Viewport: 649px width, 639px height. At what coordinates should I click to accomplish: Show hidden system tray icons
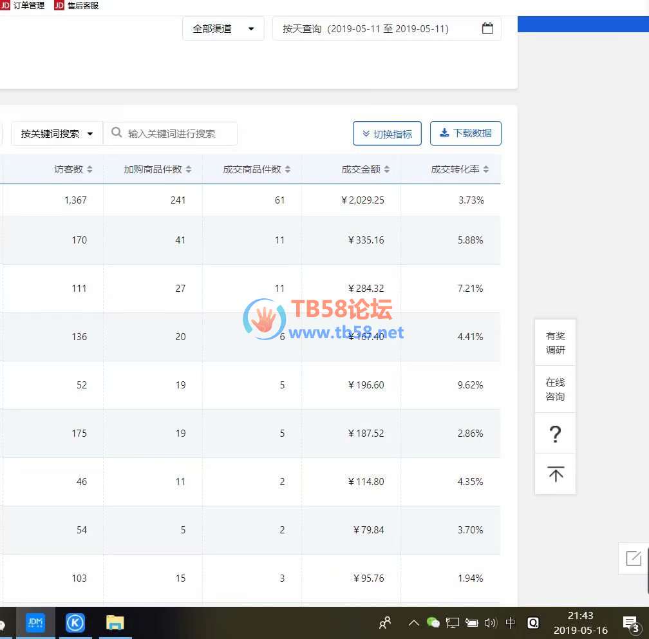coord(413,623)
